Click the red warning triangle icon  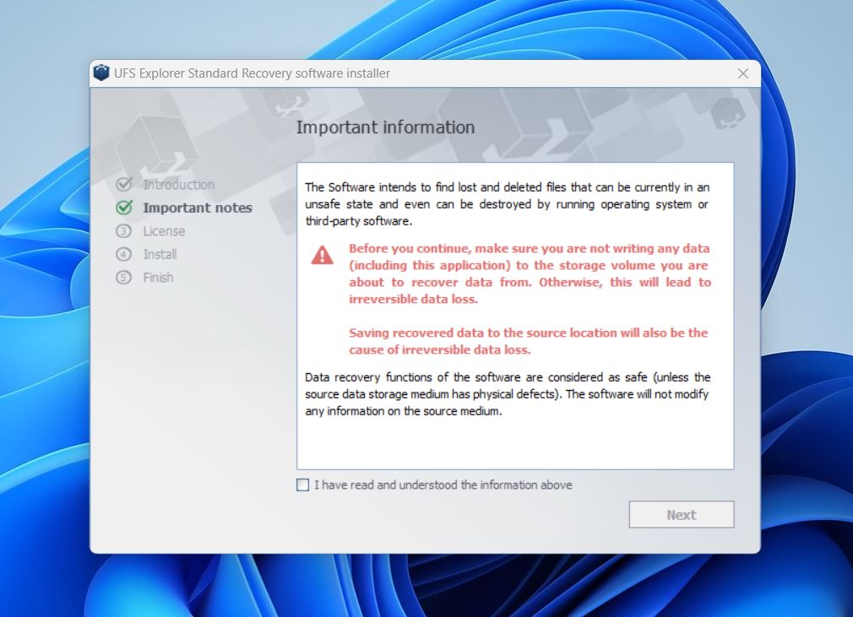coord(322,255)
